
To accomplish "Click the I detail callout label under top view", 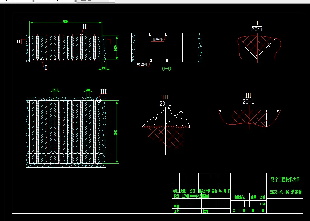I will [46, 67].
